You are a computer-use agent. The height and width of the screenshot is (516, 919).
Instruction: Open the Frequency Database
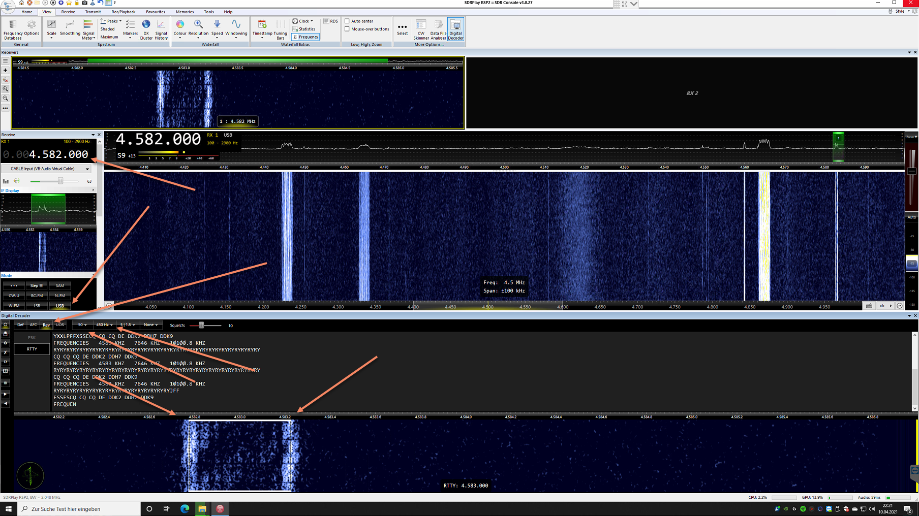coord(13,29)
